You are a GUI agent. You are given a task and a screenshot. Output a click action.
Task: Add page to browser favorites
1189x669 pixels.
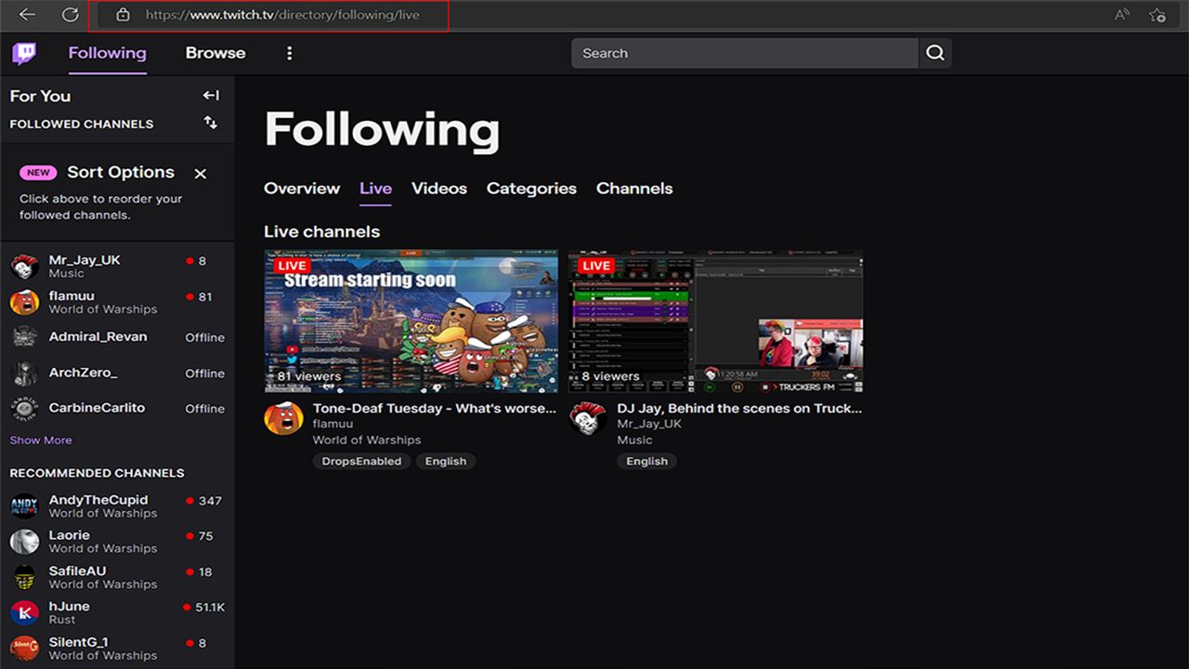pos(1156,15)
